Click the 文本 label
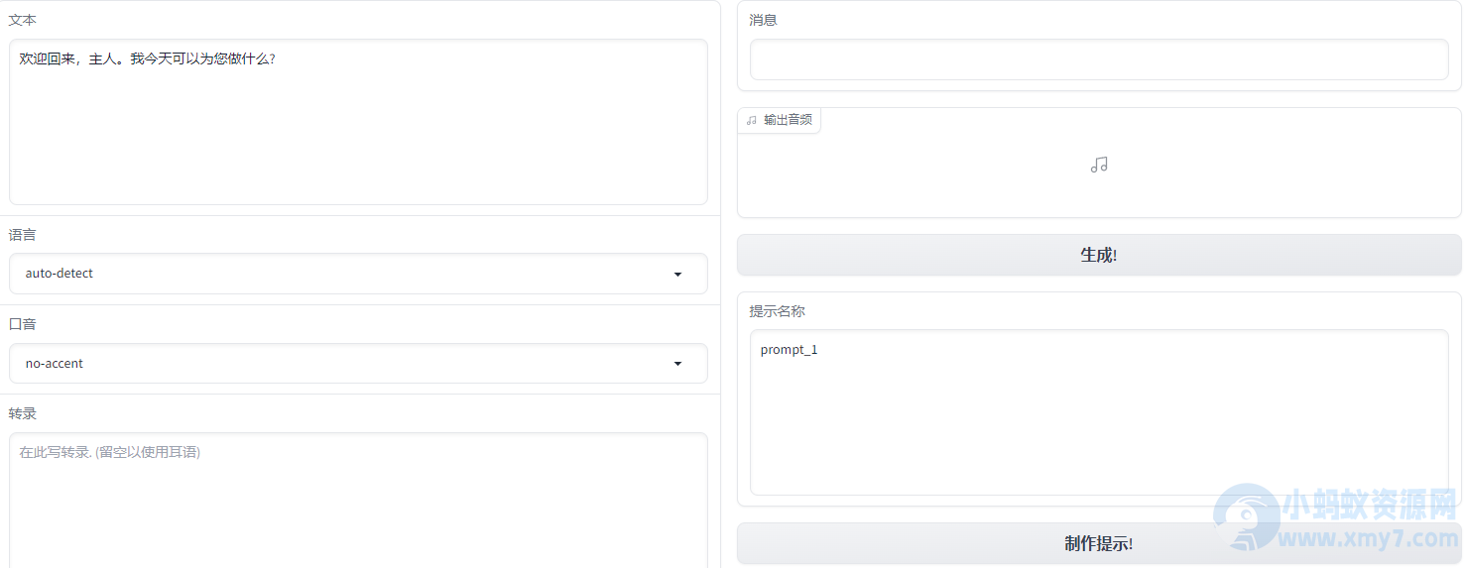This screenshot has height=568, width=1464. coord(23,20)
